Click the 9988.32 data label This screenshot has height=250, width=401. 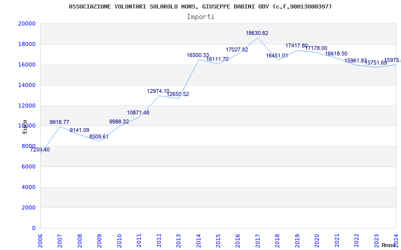[119, 121]
